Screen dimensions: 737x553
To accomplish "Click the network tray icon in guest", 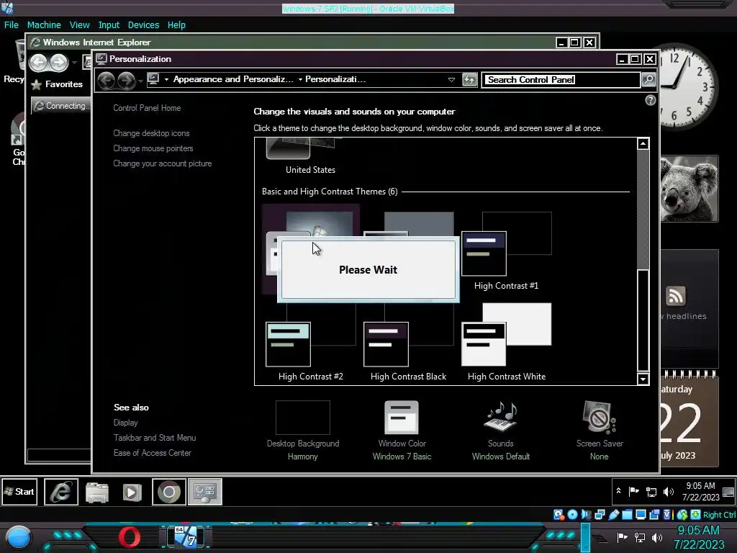I will [x=651, y=492].
